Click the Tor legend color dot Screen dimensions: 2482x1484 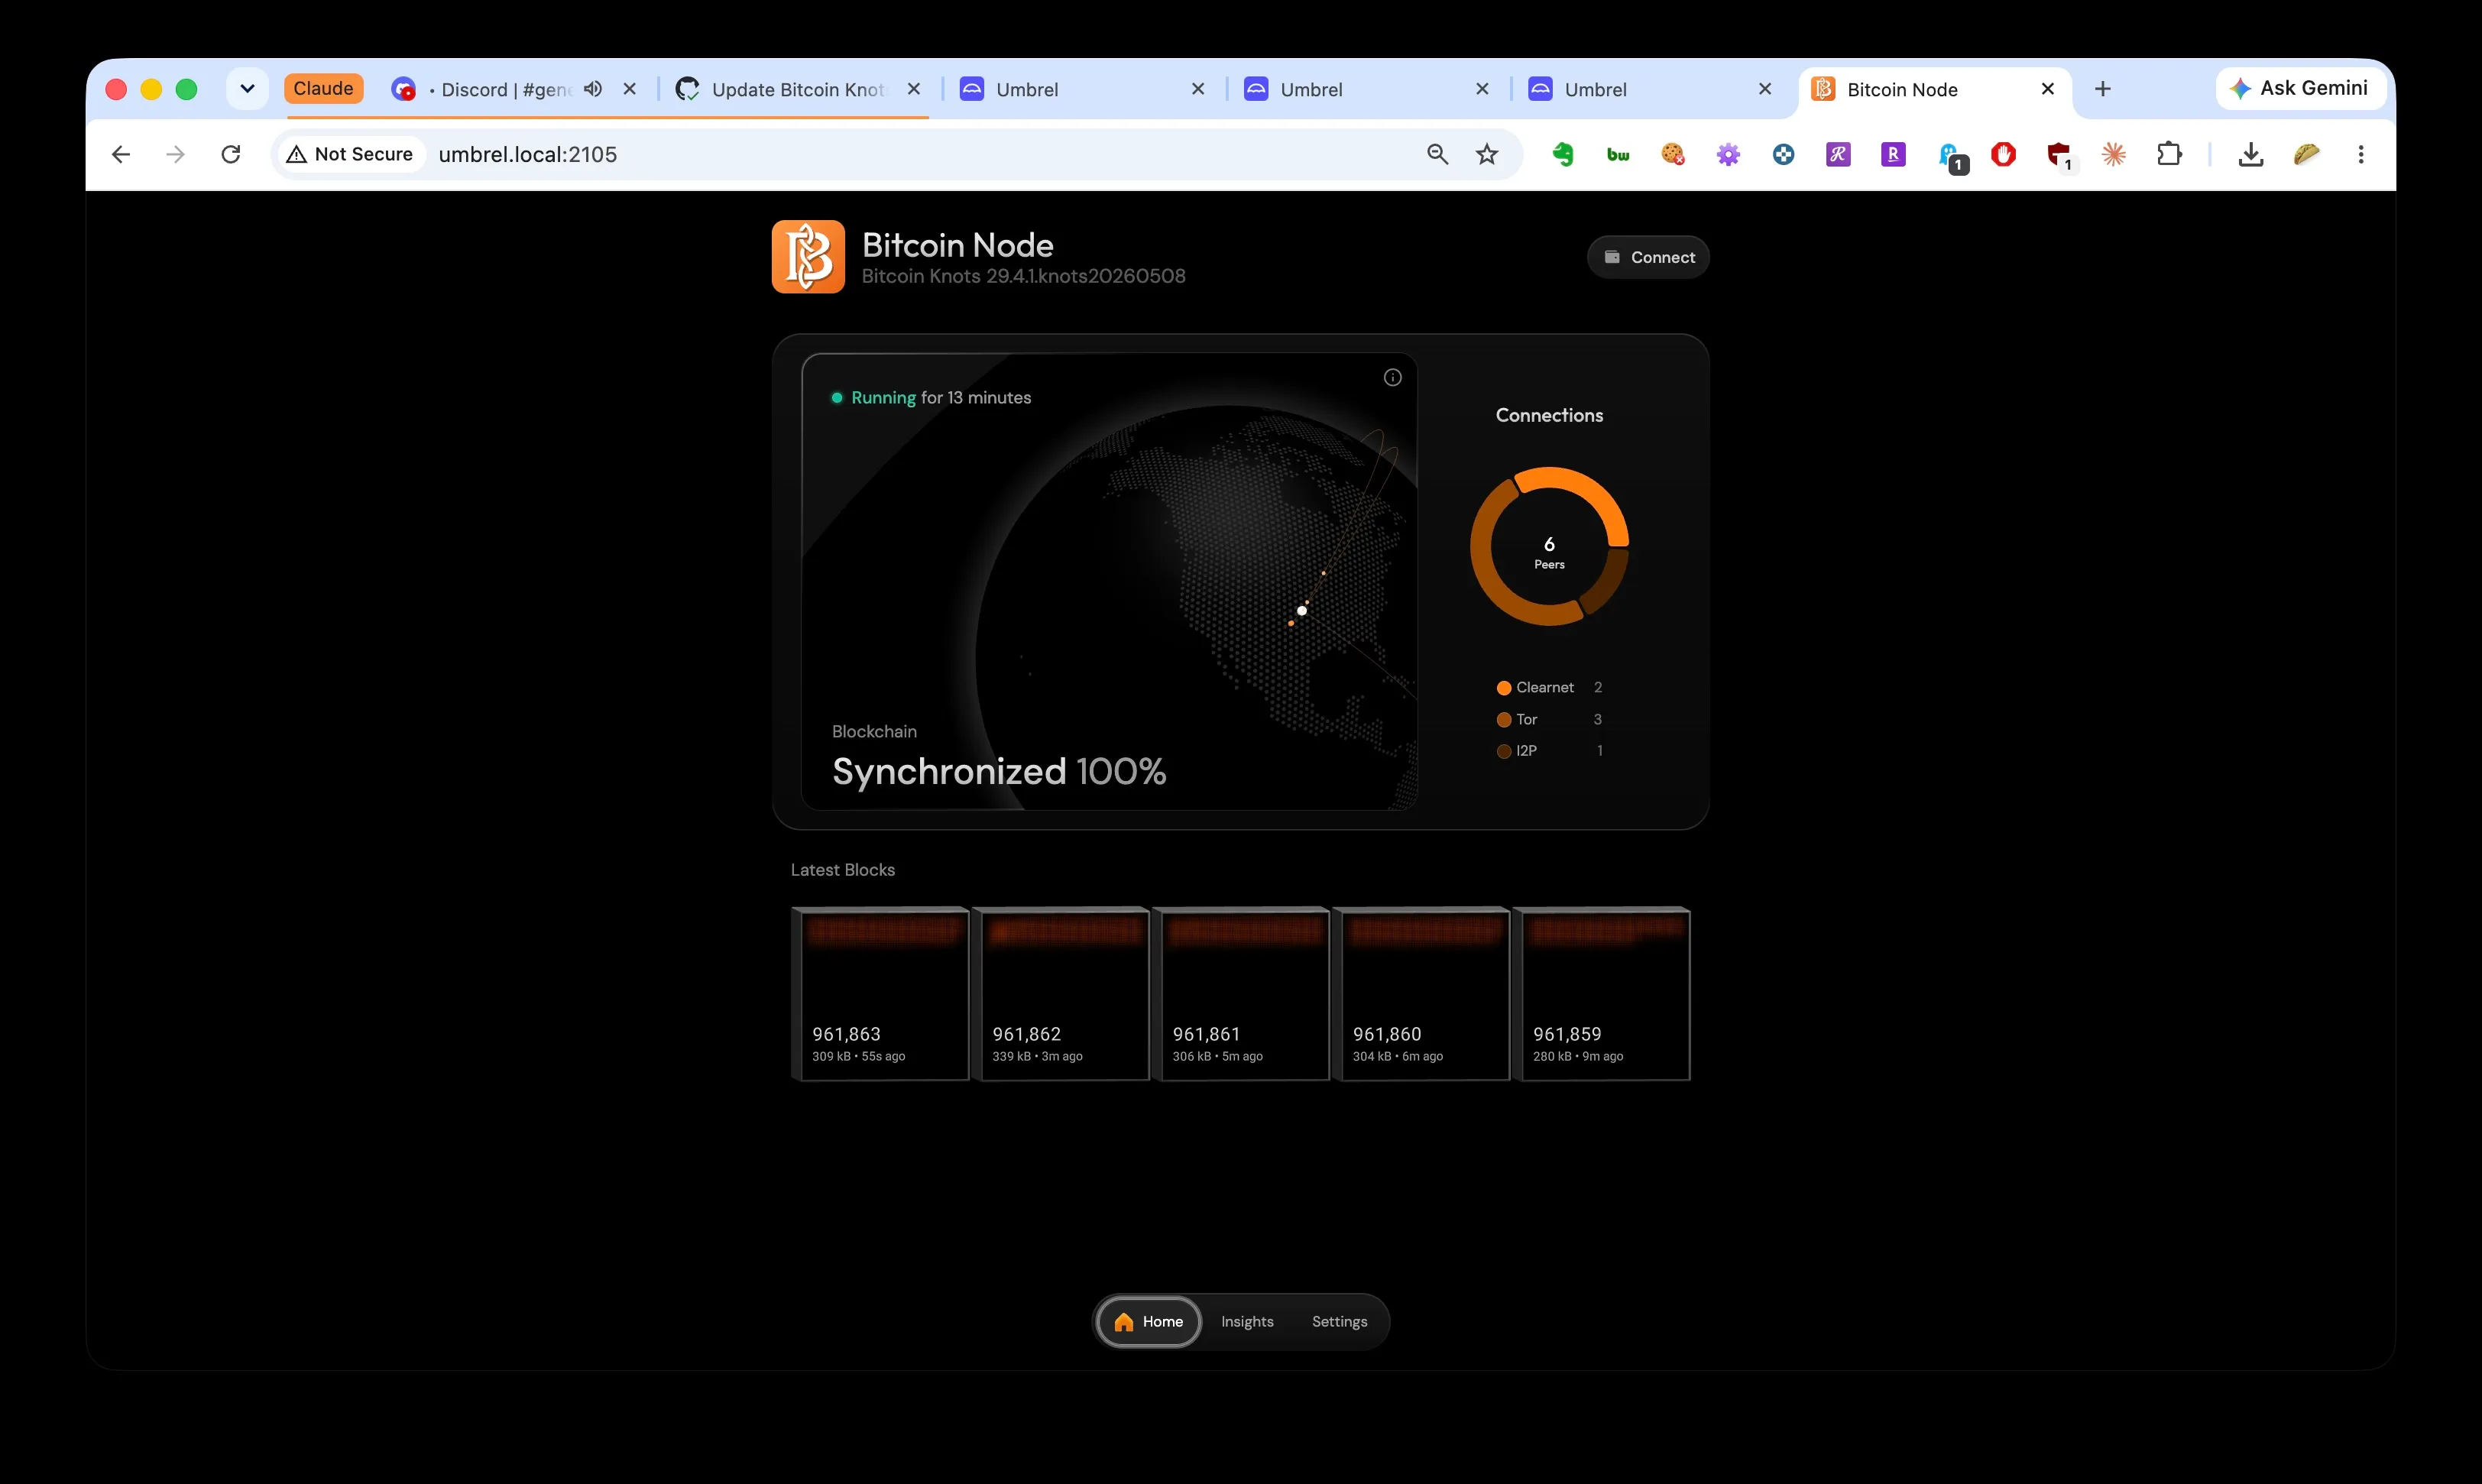tap(1503, 720)
